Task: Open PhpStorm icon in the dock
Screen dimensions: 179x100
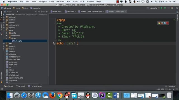Action: (102, 95)
